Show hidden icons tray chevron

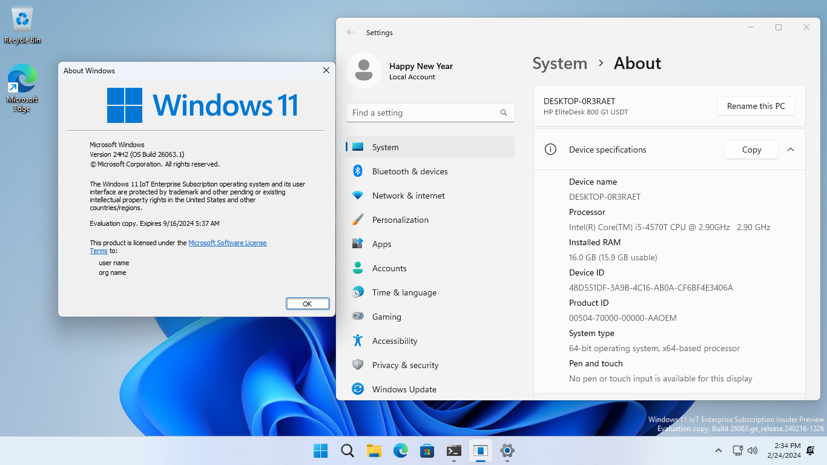click(x=719, y=450)
